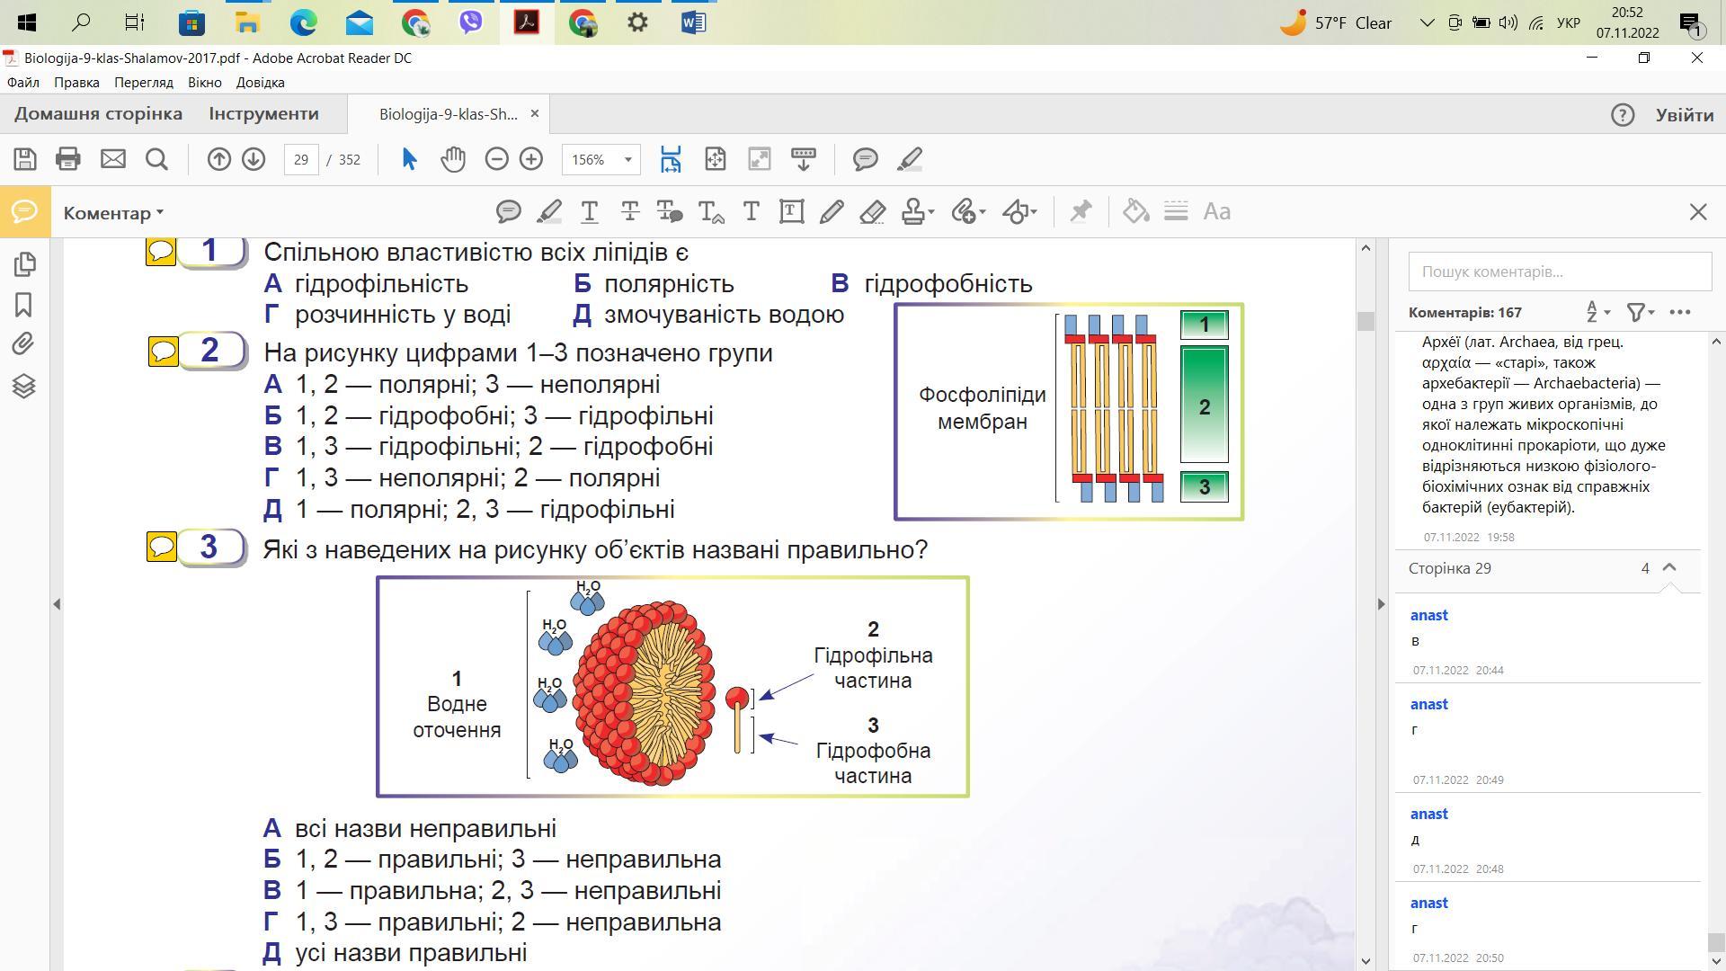
Task: Click sticky note beside question 1
Action: point(161,251)
